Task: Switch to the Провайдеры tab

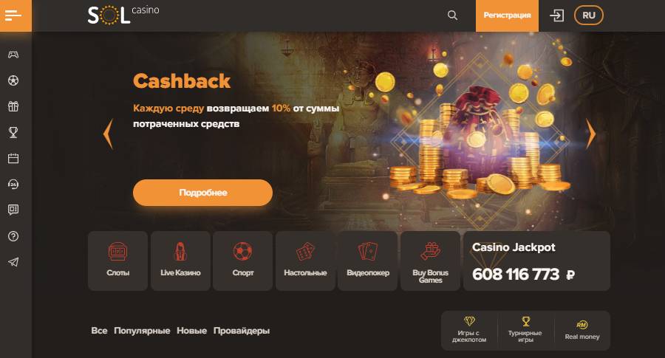Action: coord(242,331)
